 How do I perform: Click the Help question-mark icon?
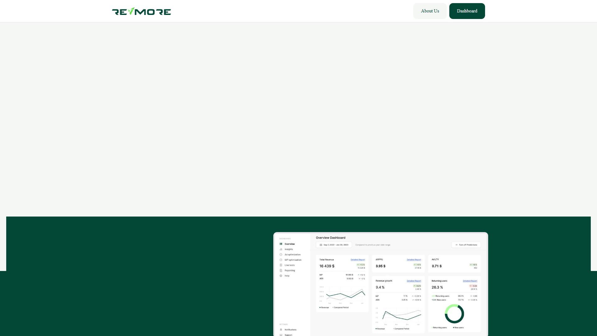click(281, 276)
